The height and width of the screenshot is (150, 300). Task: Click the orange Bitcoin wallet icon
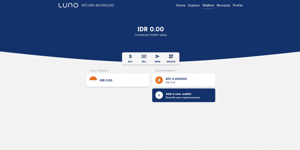(159, 80)
